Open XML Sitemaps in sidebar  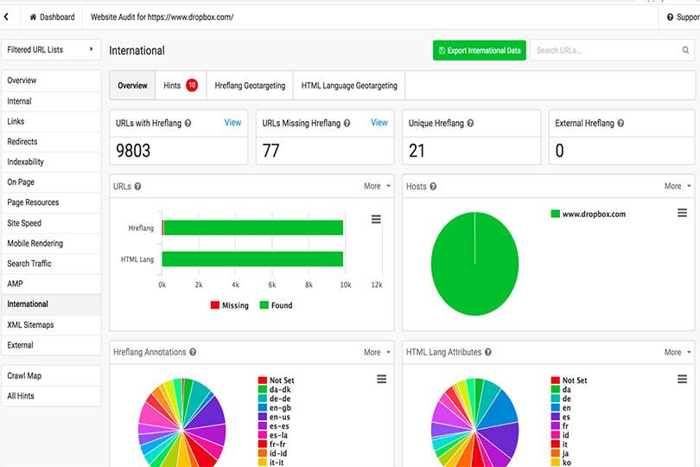tap(51, 324)
